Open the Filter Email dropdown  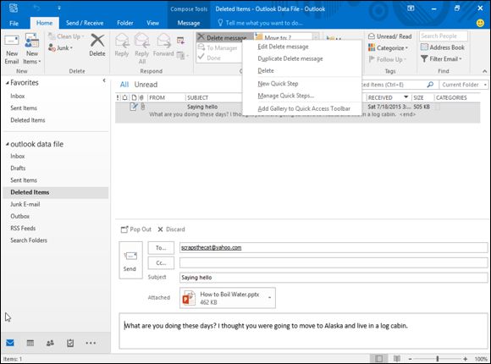pyautogui.click(x=441, y=59)
